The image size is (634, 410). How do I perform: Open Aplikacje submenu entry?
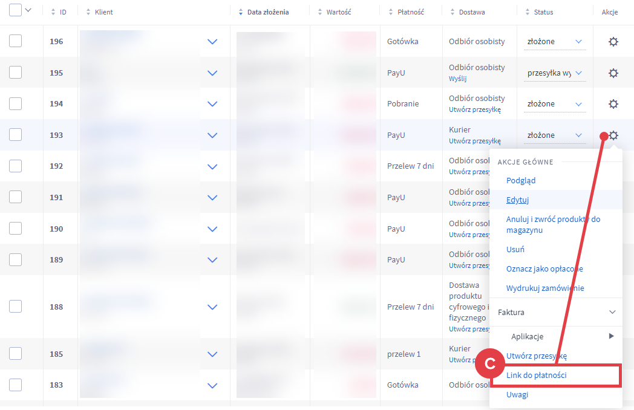[x=528, y=336]
